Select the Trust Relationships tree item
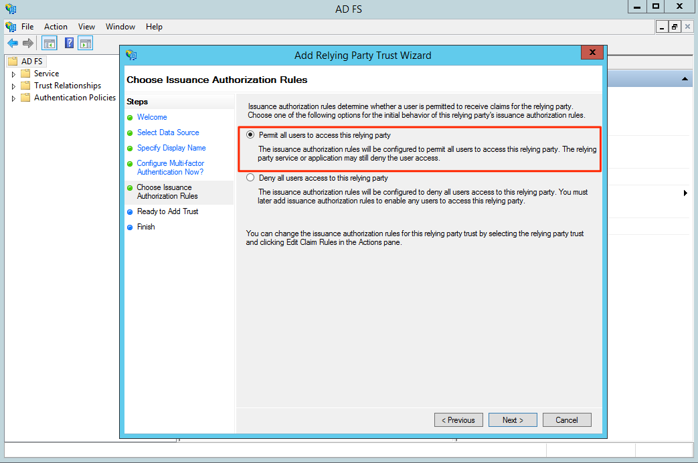Screen dimensions: 698x463 (x=68, y=85)
